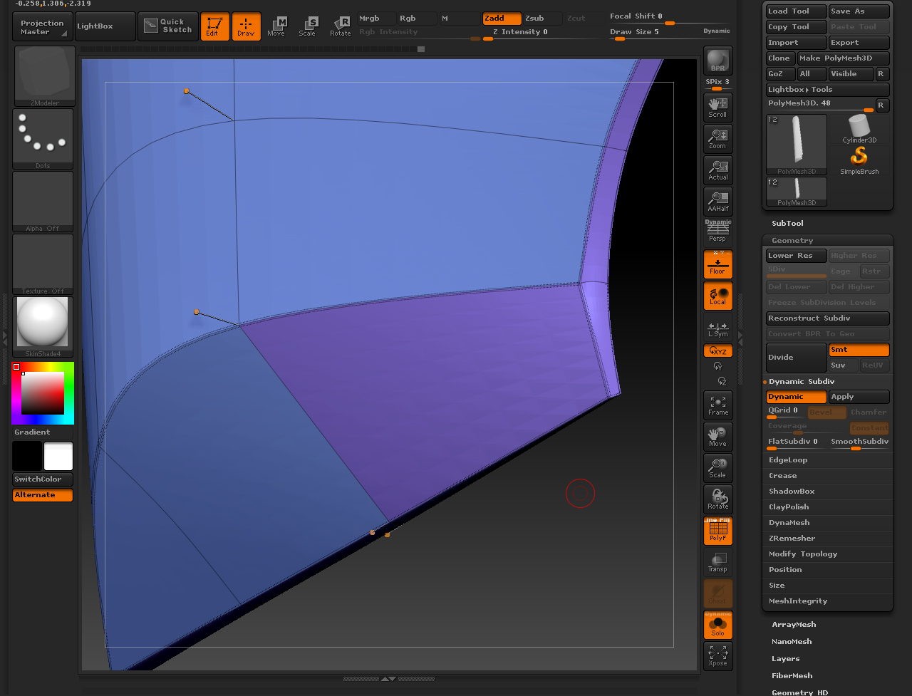Viewport: 912px width, 696px height.
Task: Open the Layers section
Action: tap(785, 658)
